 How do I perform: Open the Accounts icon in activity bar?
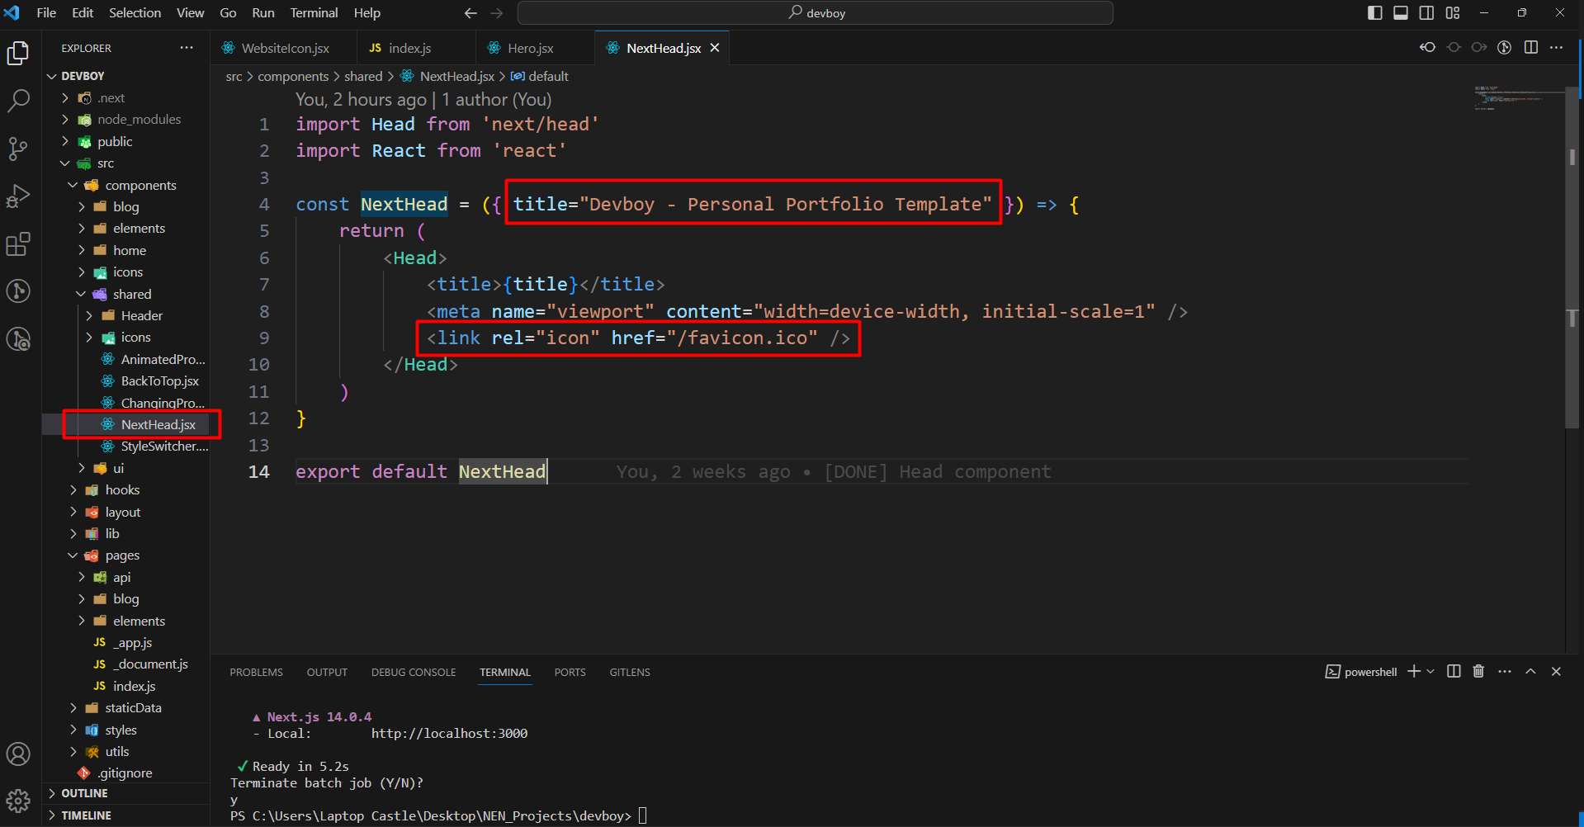point(18,754)
